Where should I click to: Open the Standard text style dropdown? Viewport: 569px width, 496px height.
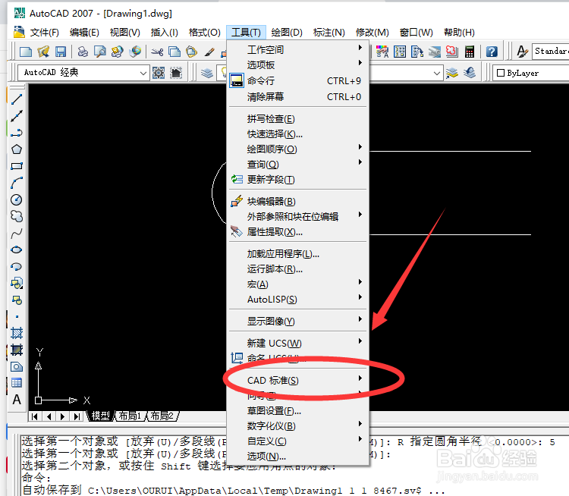click(551, 51)
